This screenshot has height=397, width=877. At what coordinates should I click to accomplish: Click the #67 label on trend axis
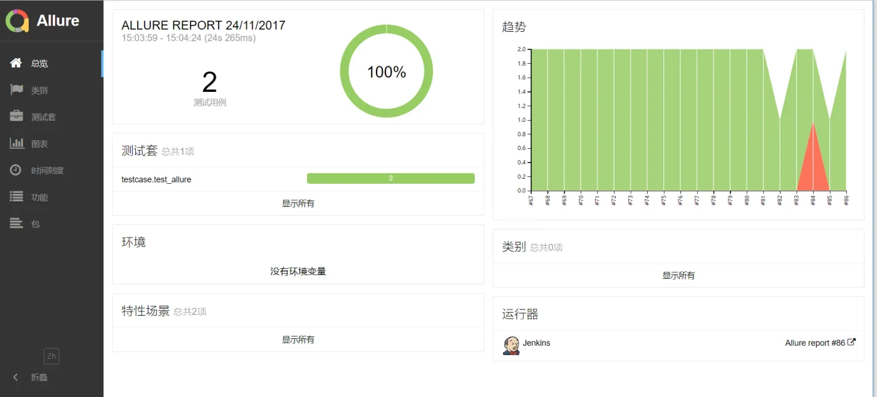click(531, 199)
